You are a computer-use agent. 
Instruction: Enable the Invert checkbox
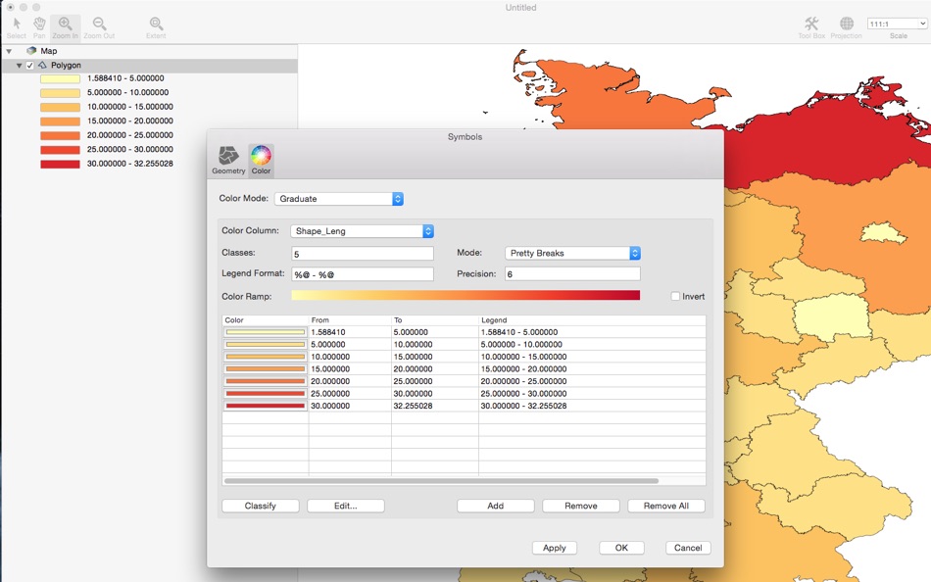coord(675,296)
